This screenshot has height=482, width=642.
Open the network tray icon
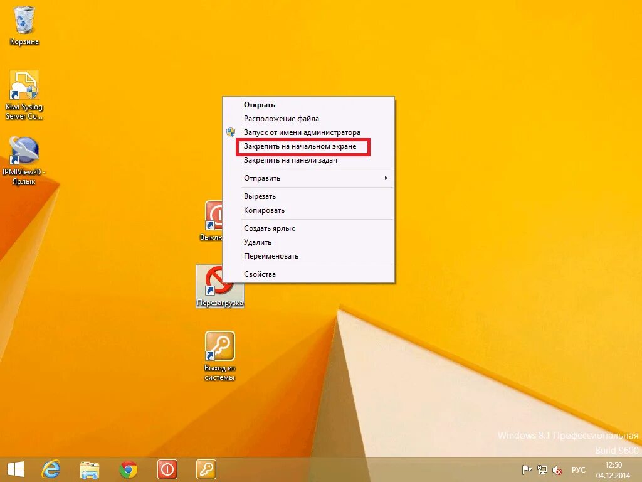tap(542, 469)
